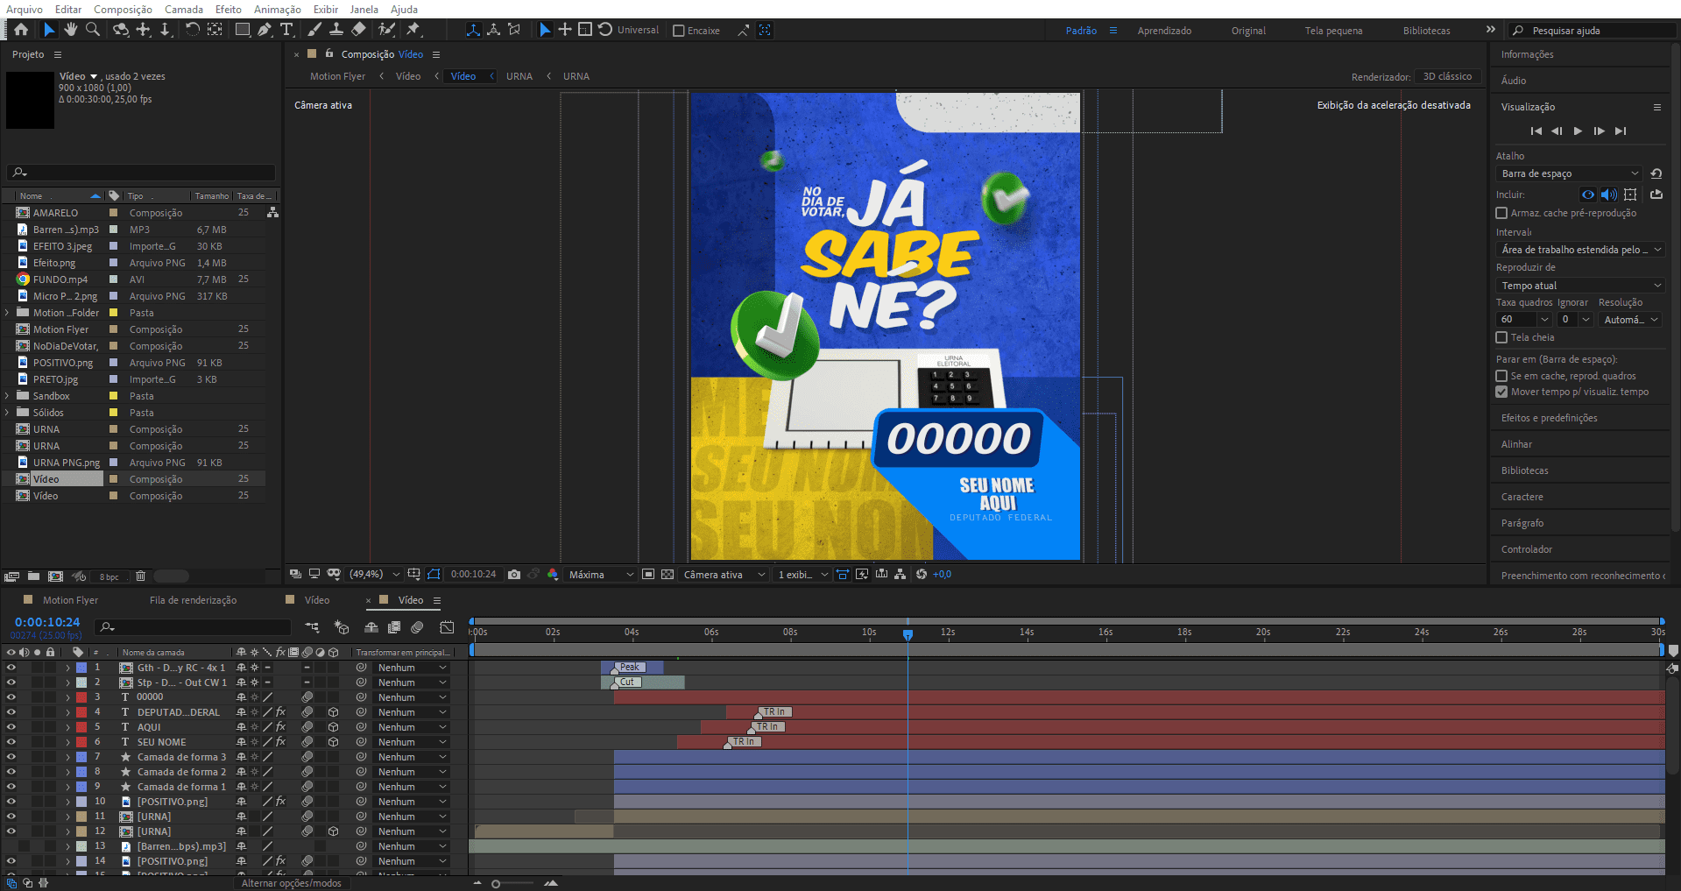Choose the Pen tool

[265, 30]
